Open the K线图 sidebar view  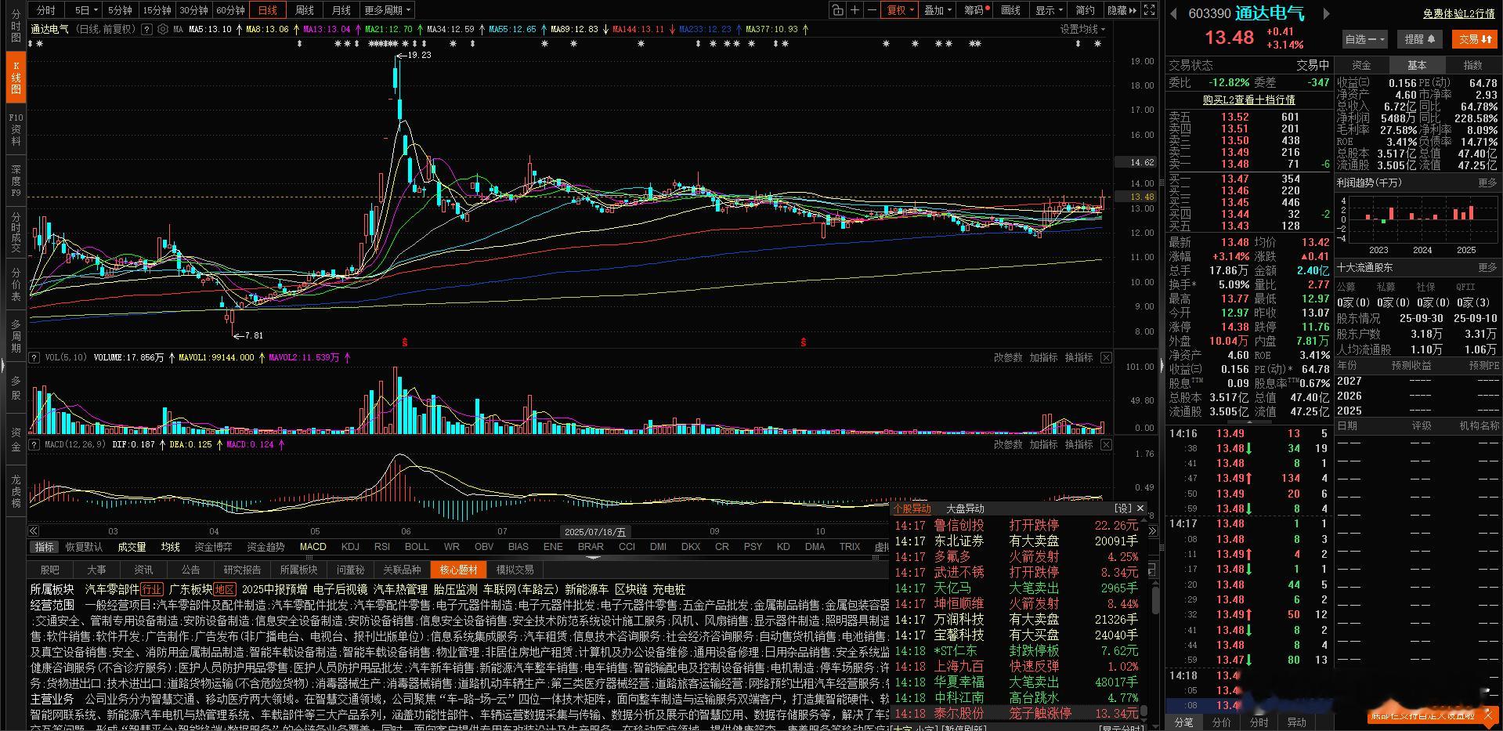pos(16,78)
